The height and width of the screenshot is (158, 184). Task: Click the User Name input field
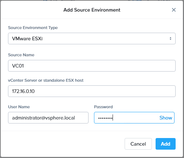[48, 118]
